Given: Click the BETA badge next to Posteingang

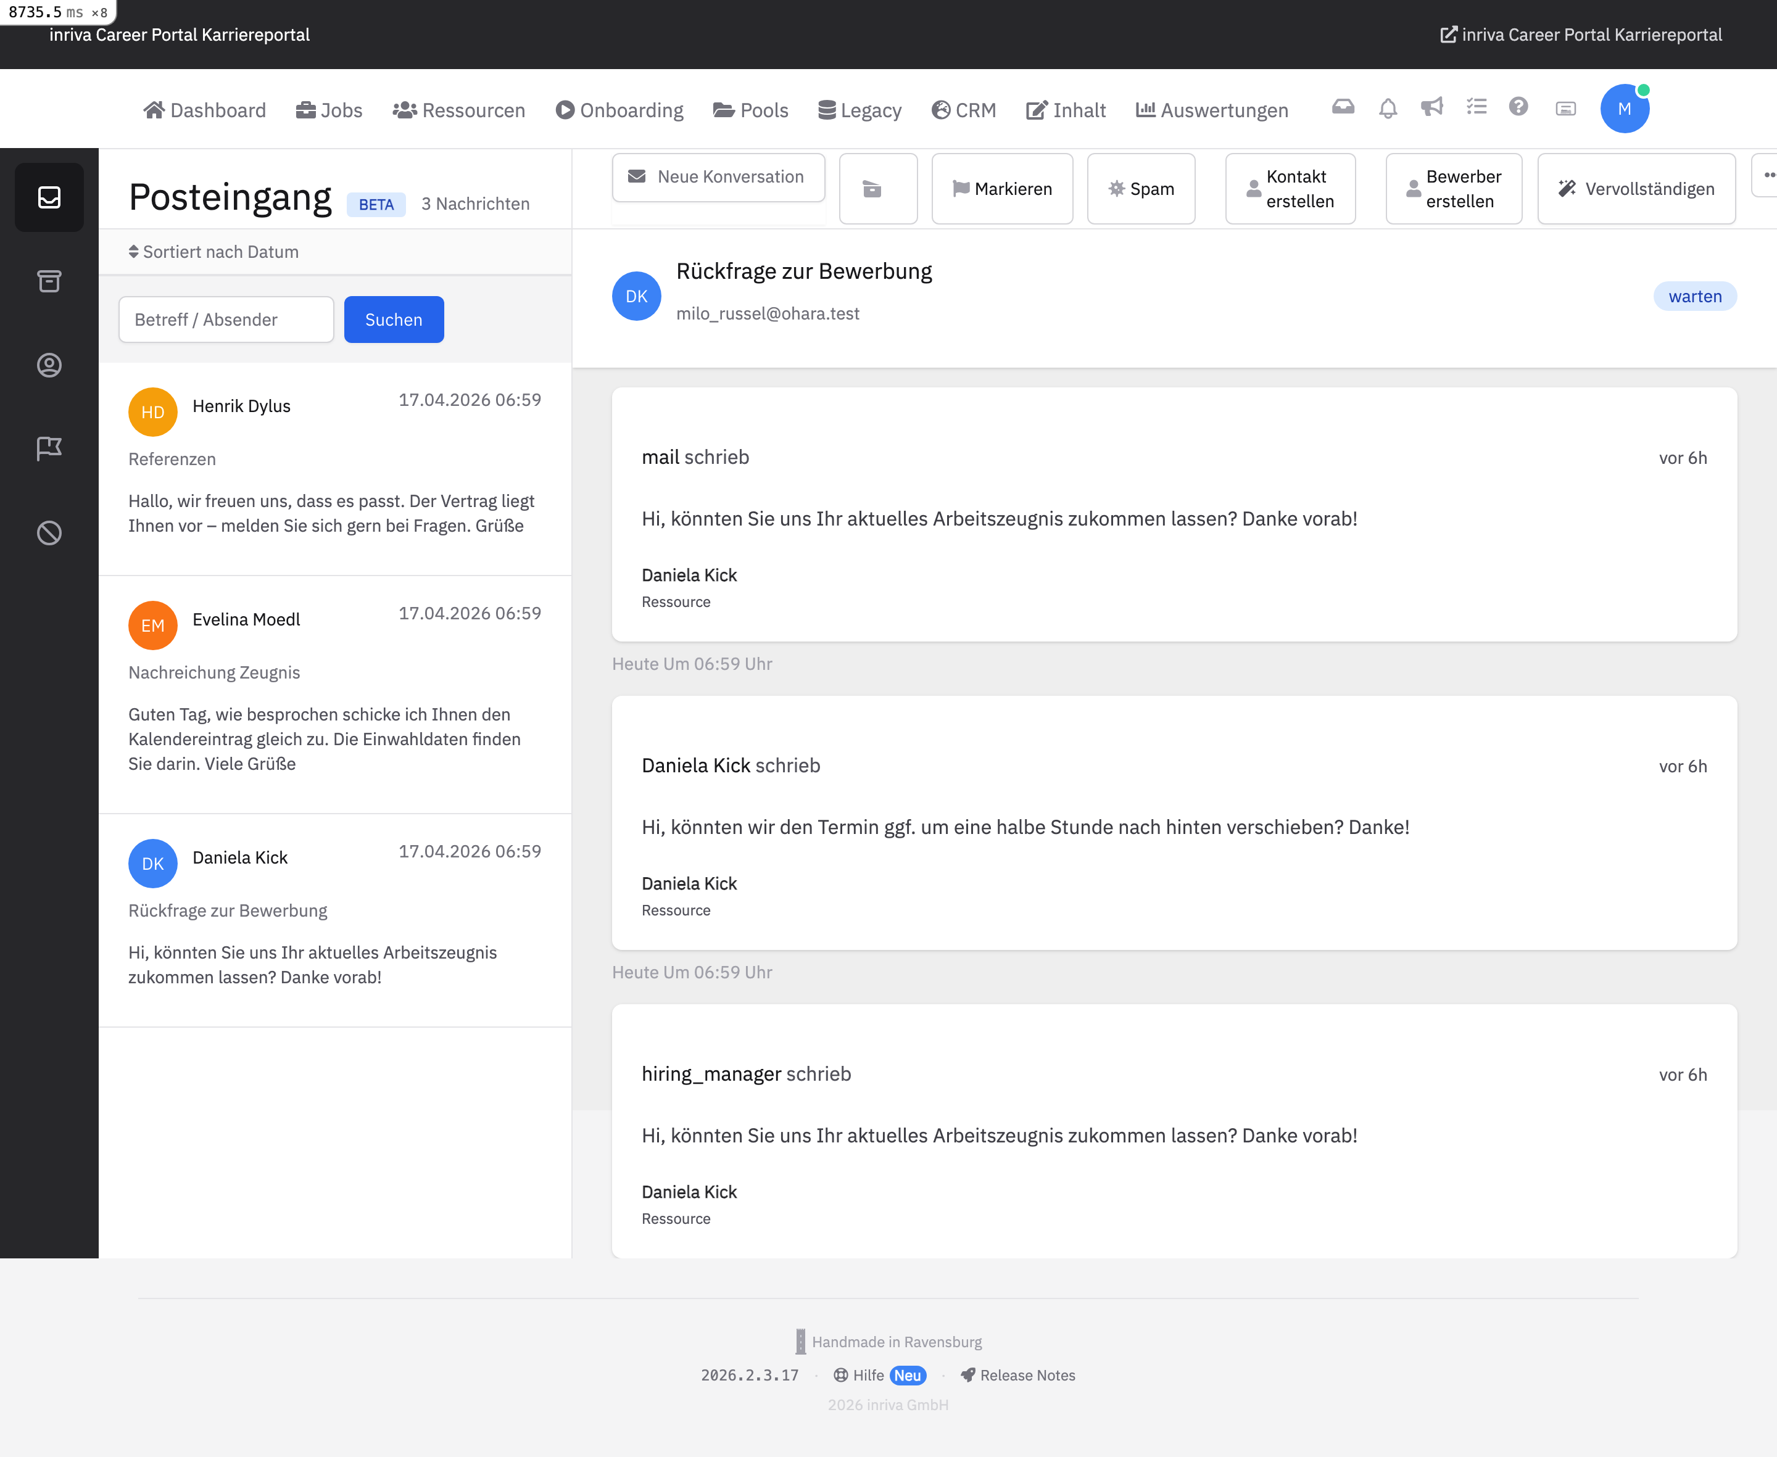Looking at the screenshot, I should (x=376, y=205).
